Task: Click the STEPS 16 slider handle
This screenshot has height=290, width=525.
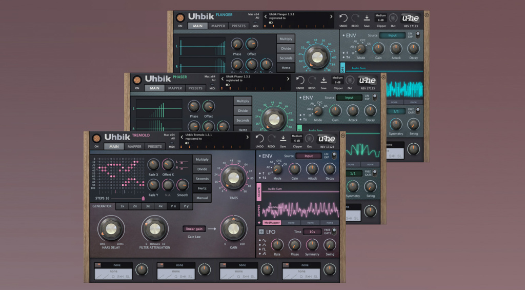Action: (x=143, y=198)
